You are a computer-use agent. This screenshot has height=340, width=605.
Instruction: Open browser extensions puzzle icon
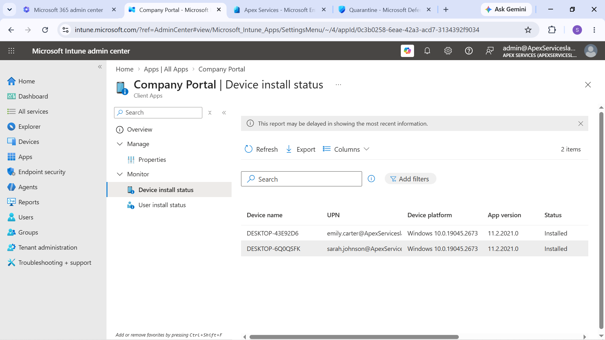point(552,30)
